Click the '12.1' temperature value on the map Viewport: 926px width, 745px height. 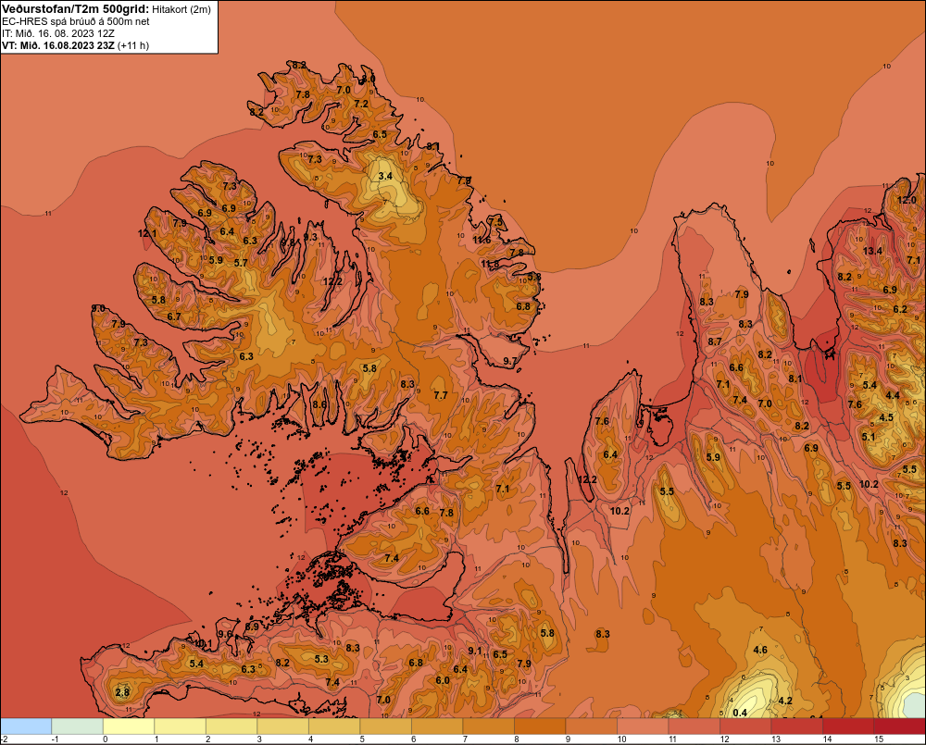coord(147,233)
